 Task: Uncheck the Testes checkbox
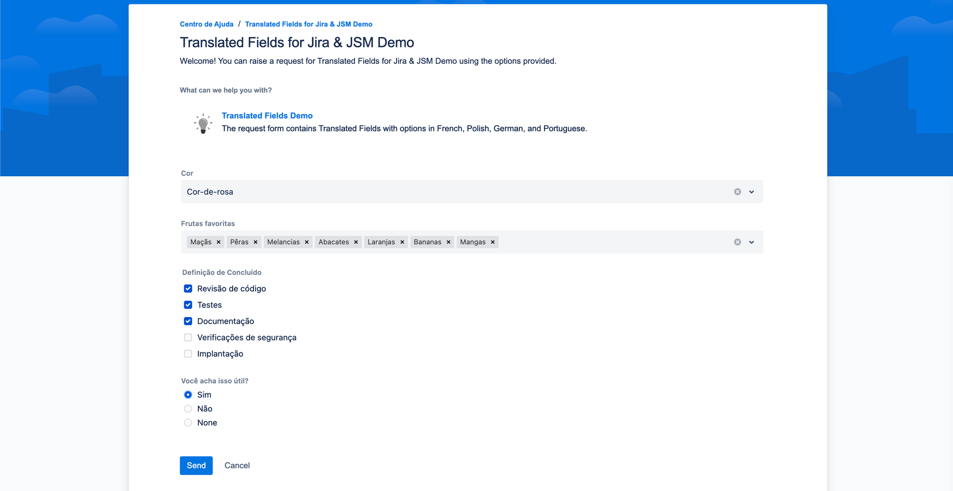coord(188,305)
